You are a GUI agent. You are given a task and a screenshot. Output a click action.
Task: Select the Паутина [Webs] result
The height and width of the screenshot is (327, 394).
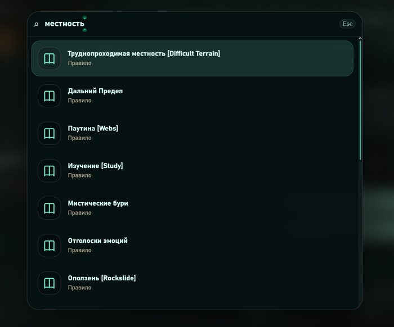tap(192, 133)
